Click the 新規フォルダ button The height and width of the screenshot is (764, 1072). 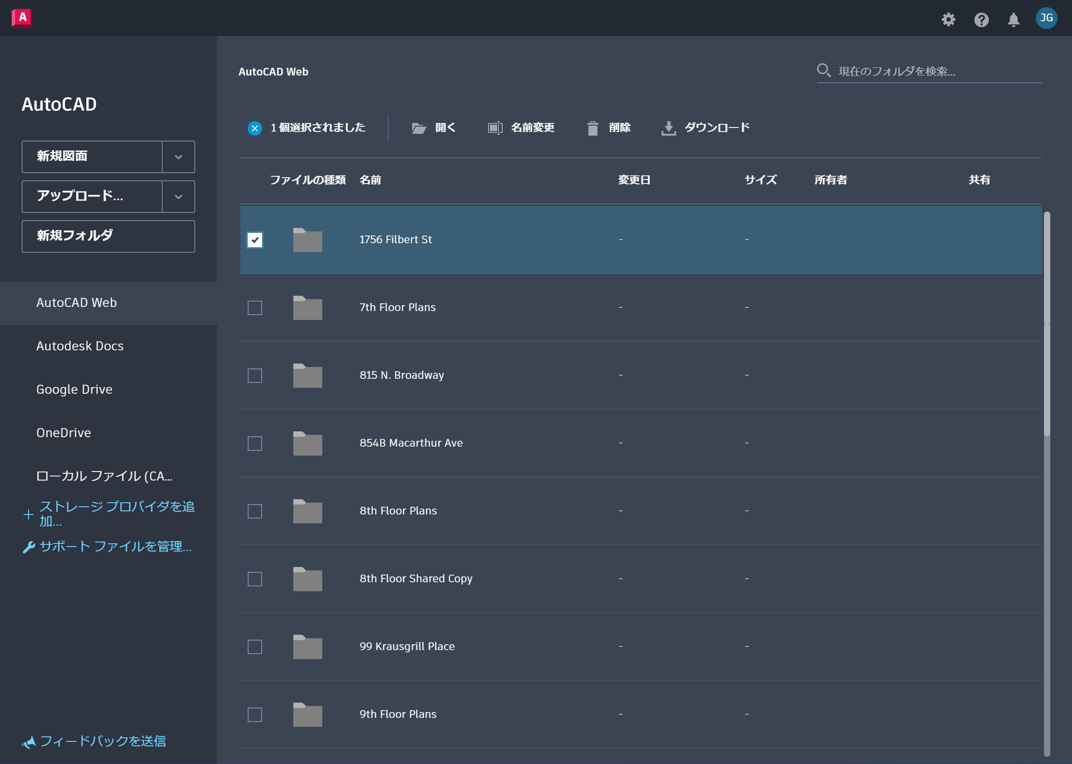(108, 236)
